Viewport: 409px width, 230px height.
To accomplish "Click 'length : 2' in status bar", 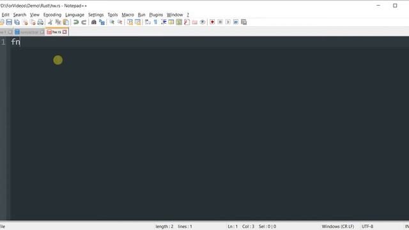I will tap(164, 227).
